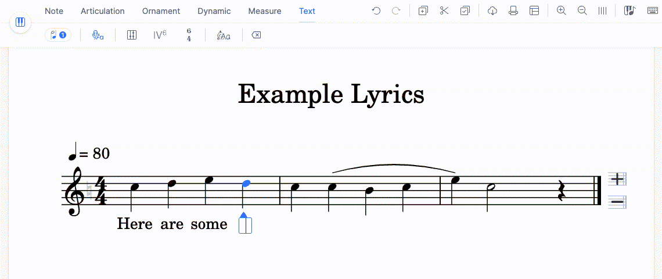Download score with cloud icon

[492, 11]
